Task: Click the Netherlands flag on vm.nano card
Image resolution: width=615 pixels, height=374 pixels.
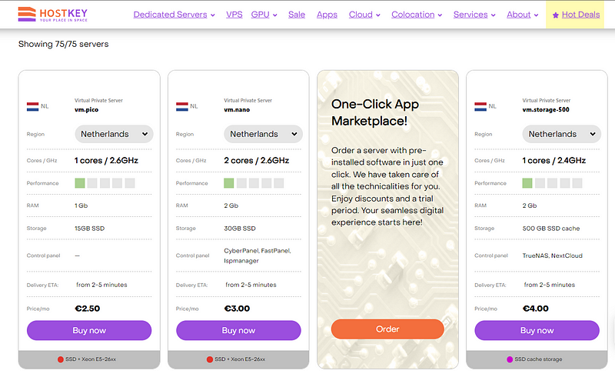Action: coord(182,106)
